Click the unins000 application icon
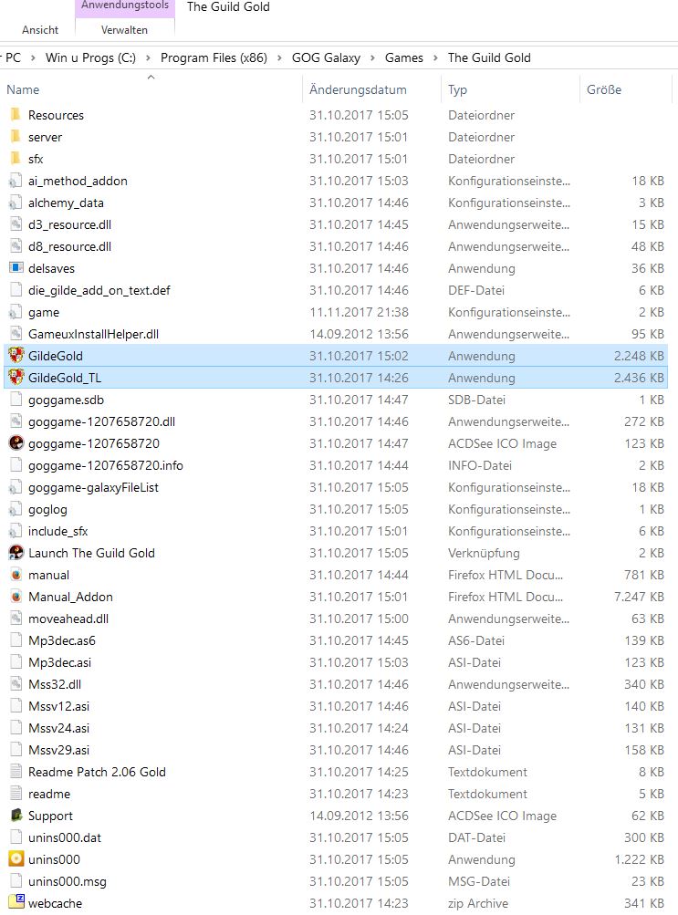The width and height of the screenshot is (678, 915). [16, 859]
